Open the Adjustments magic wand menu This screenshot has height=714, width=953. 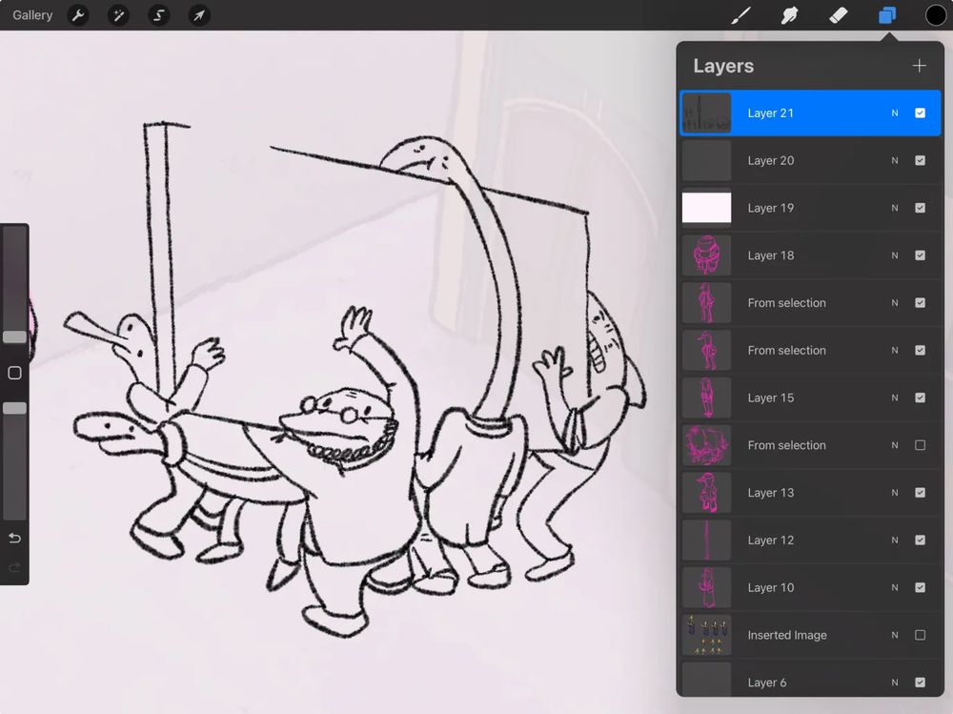click(x=118, y=15)
